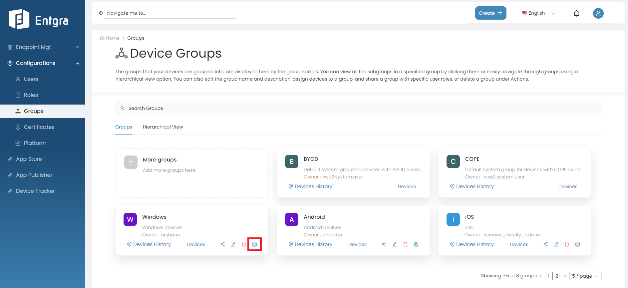Edit the Windows group
628x288 pixels.
click(x=233, y=244)
